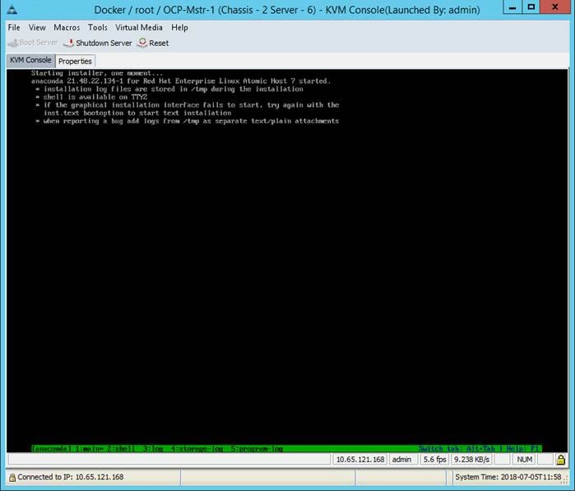Click the 9.238 KB/s bandwidth indicator
The image size is (575, 491).
click(x=472, y=460)
